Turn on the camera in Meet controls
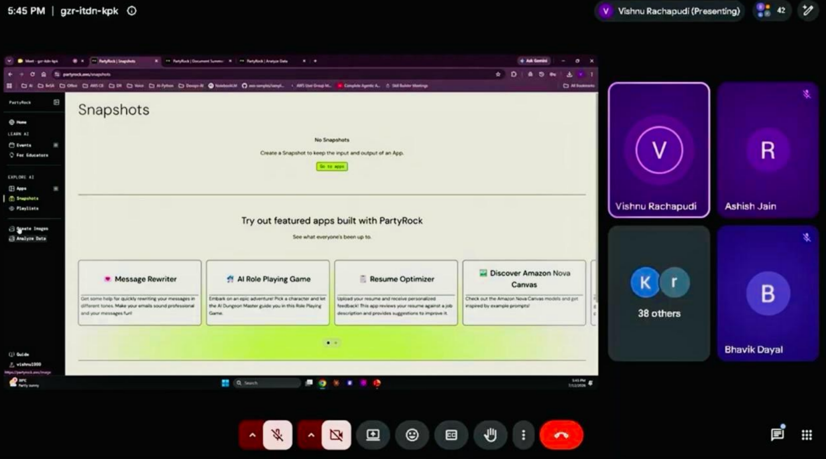 coord(336,435)
